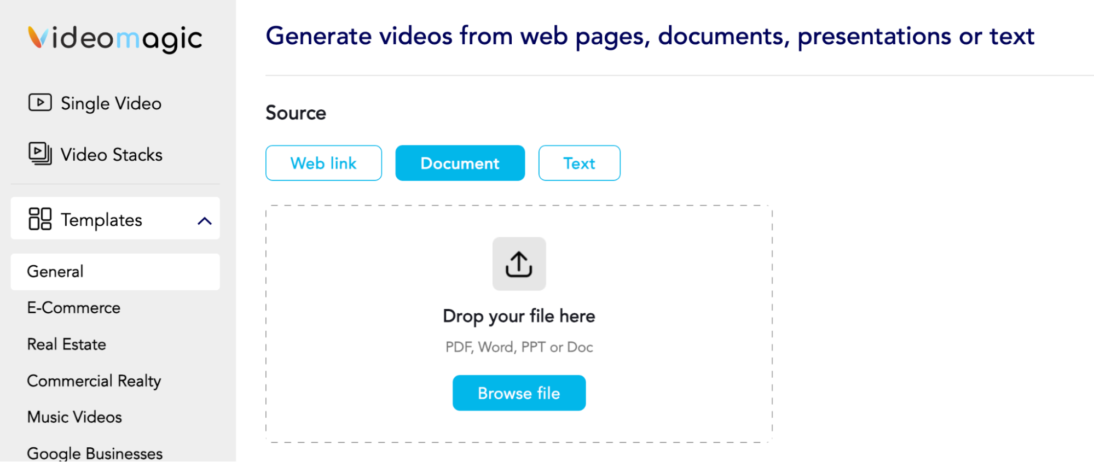Switch source to Document

[460, 163]
